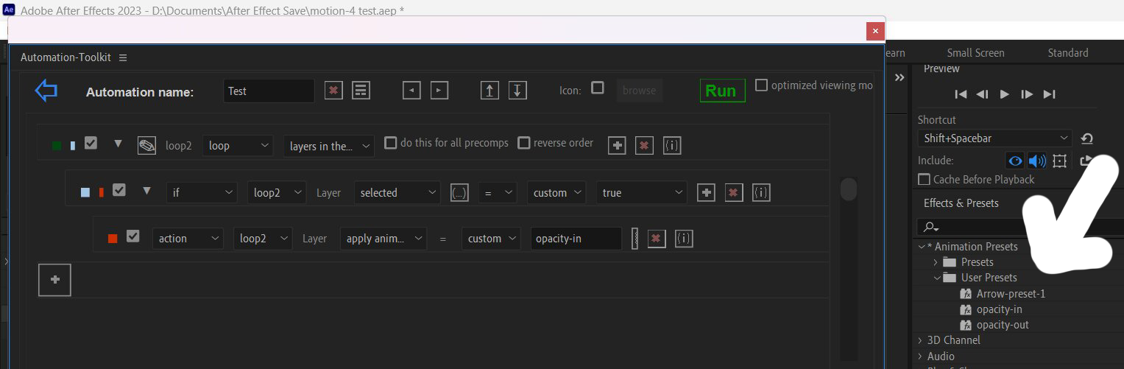Viewport: 1124px width, 369px height.
Task: Delete the if row with its red X
Action: [734, 193]
